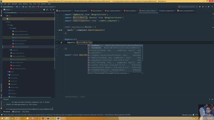This screenshot has width=214, height=120.
Task: Open the File menu
Action: point(2,4)
